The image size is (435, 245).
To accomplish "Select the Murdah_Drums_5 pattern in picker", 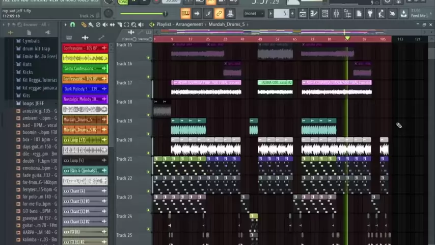I will pyautogui.click(x=85, y=119).
